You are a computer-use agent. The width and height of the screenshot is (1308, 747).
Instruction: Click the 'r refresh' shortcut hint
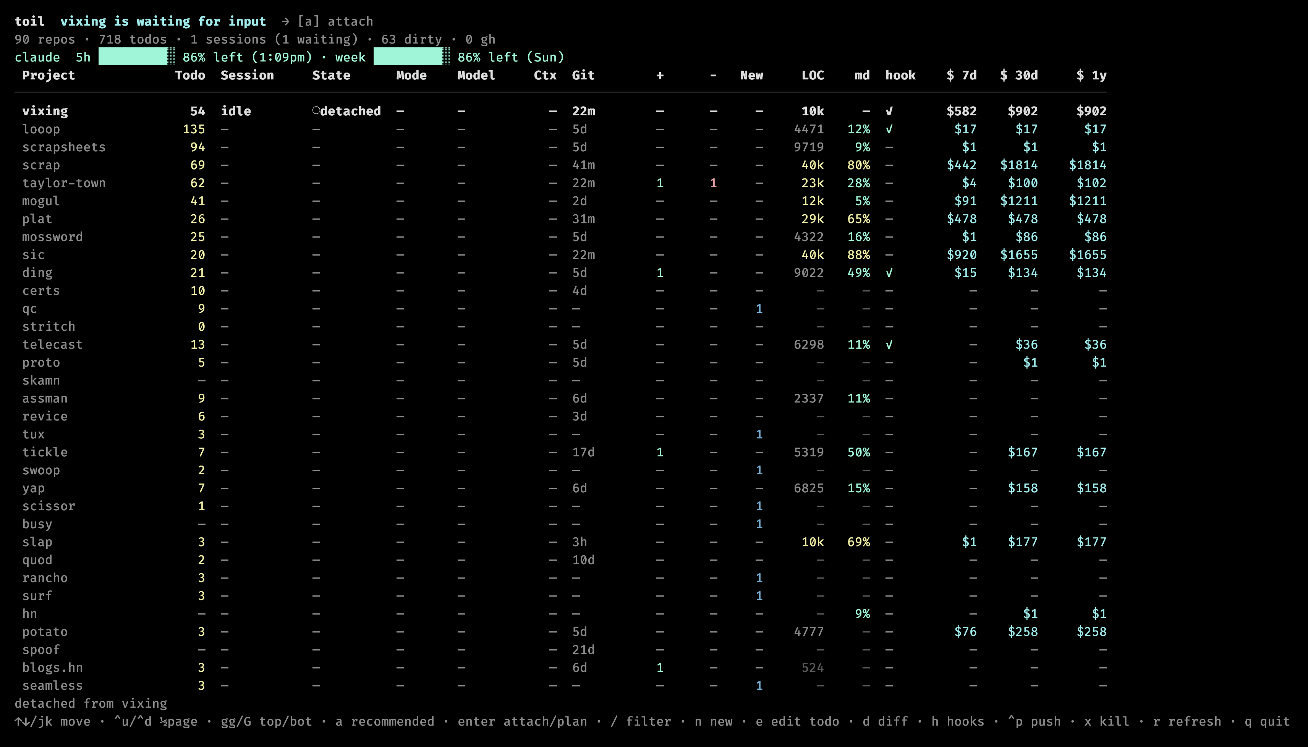pos(1187,721)
